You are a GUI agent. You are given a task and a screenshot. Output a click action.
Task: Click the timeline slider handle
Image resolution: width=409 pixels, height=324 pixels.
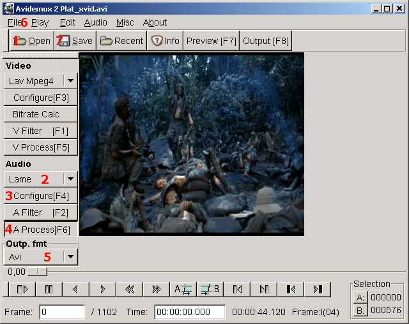tap(38, 272)
